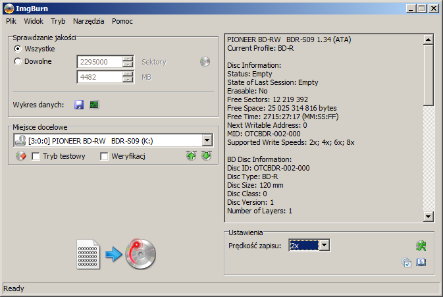Click the 'Number of Layers: 1' line
Image resolution: width=443 pixels, height=297 pixels.
click(259, 211)
